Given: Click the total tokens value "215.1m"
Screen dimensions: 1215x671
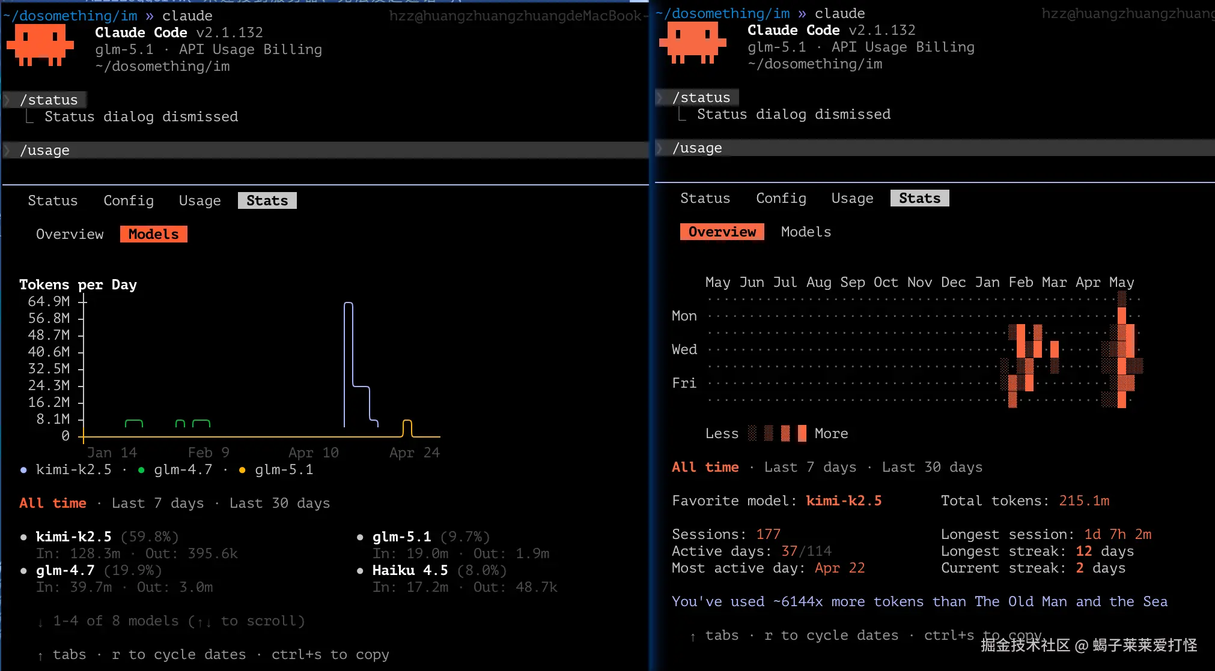Looking at the screenshot, I should (x=1084, y=501).
